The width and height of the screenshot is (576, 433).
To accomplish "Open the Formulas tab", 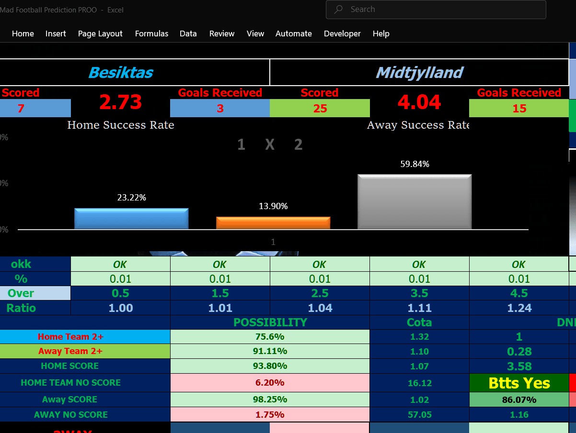I will tap(151, 33).
